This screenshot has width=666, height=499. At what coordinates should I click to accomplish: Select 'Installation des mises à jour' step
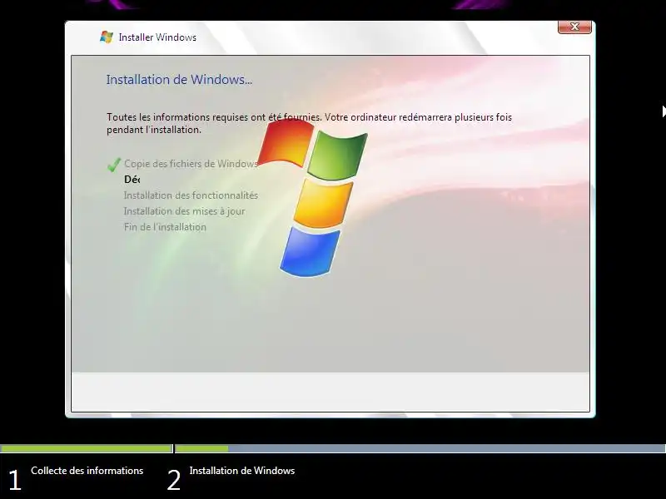(184, 211)
